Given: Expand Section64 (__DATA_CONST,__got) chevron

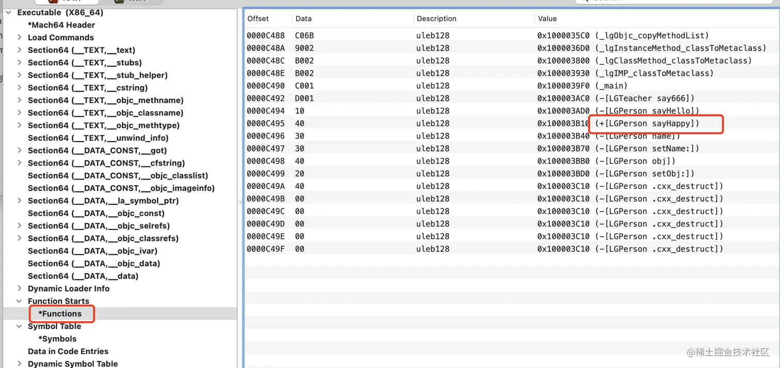Looking at the screenshot, I should 19,150.
